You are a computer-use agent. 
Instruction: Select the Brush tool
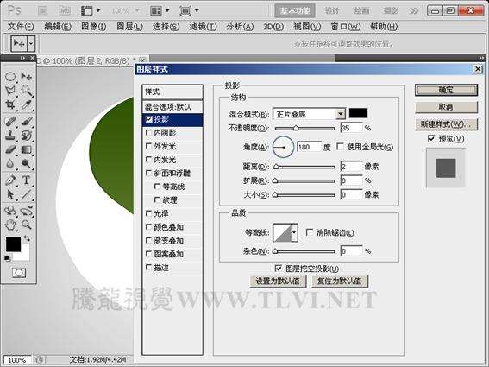26,121
